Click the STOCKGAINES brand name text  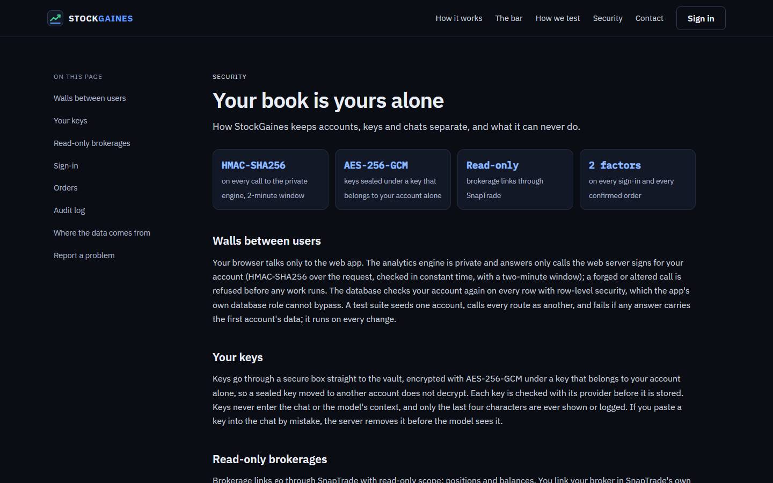coord(101,18)
